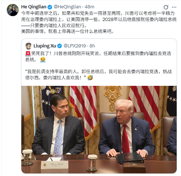Open the 8h quoted post timestamp
Screen dimensions: 181x176
pos(92,46)
